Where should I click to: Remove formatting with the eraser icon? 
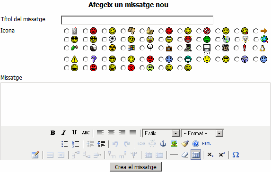[185, 155]
